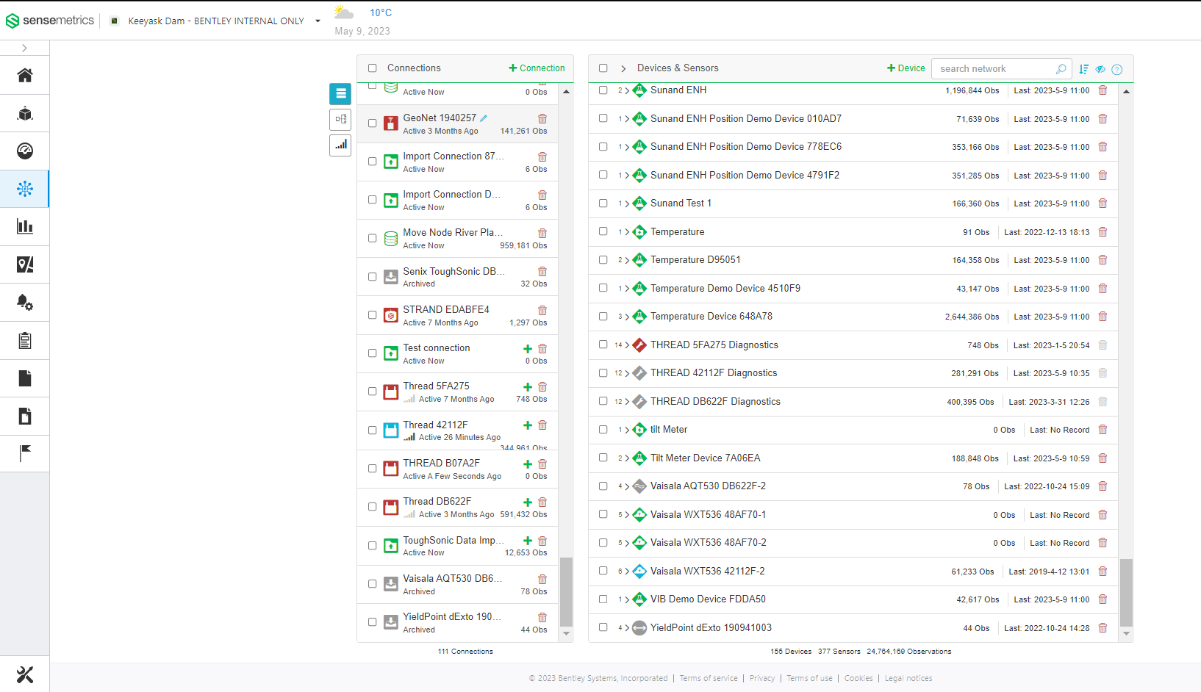Image resolution: width=1201 pixels, height=692 pixels.
Task: Select Thread 5FA275 connection checkbox
Action: click(373, 392)
